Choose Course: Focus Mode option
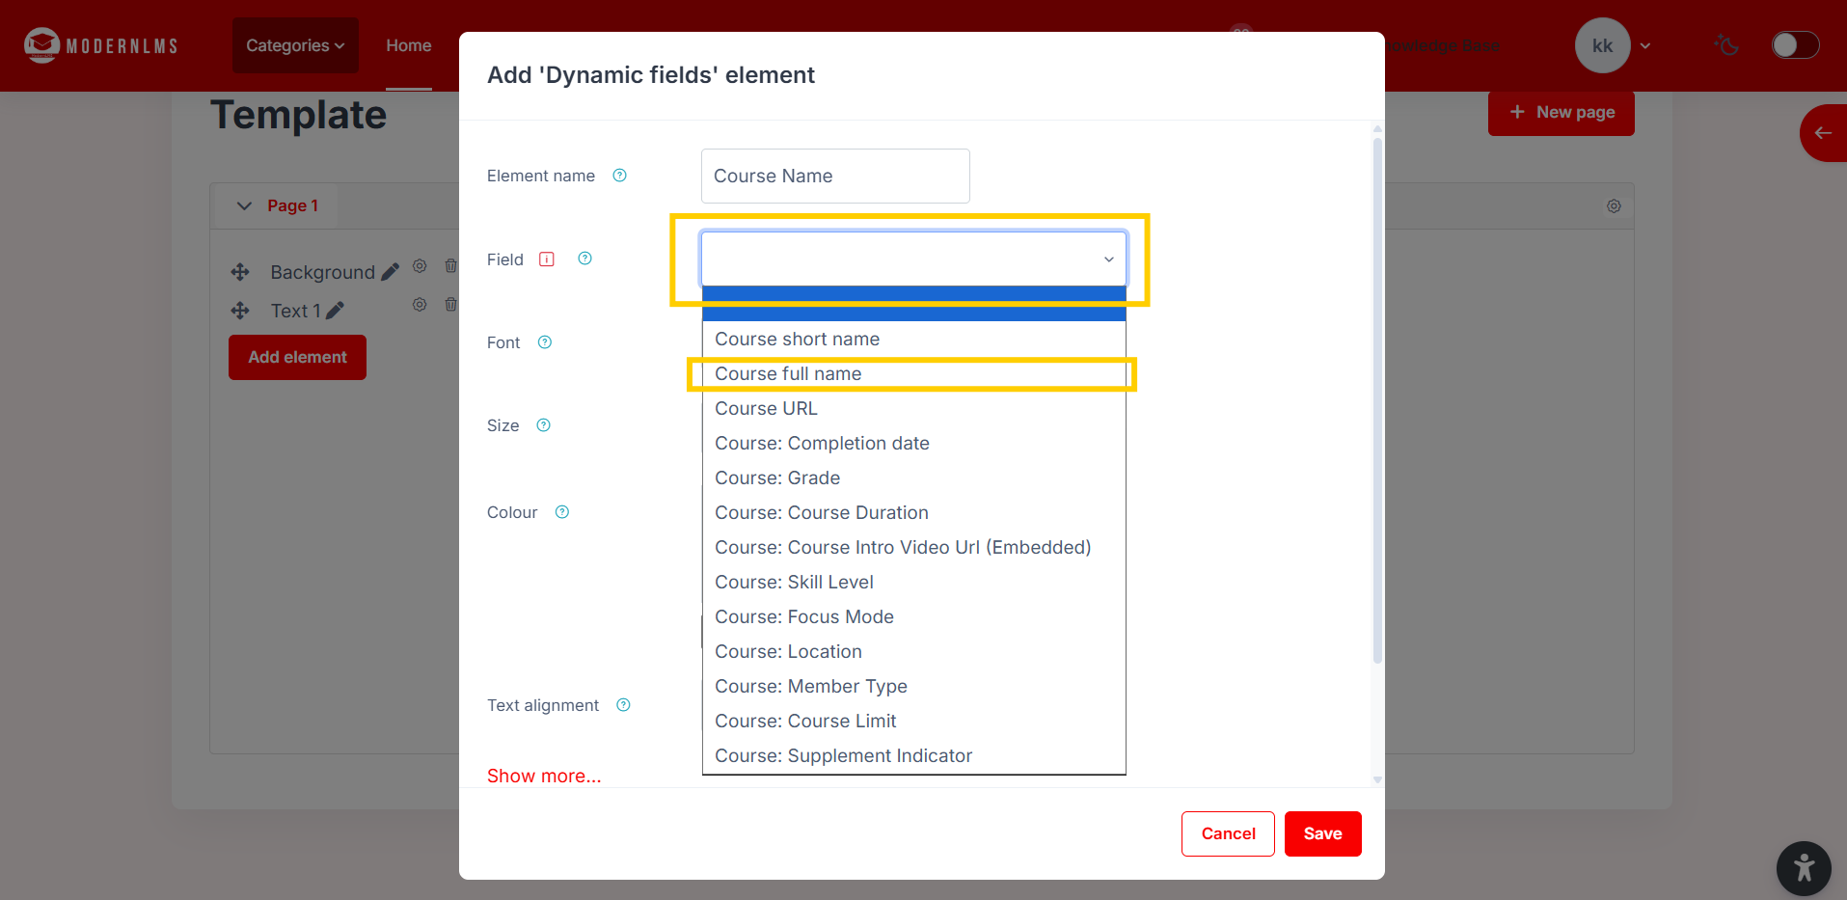 pos(913,616)
